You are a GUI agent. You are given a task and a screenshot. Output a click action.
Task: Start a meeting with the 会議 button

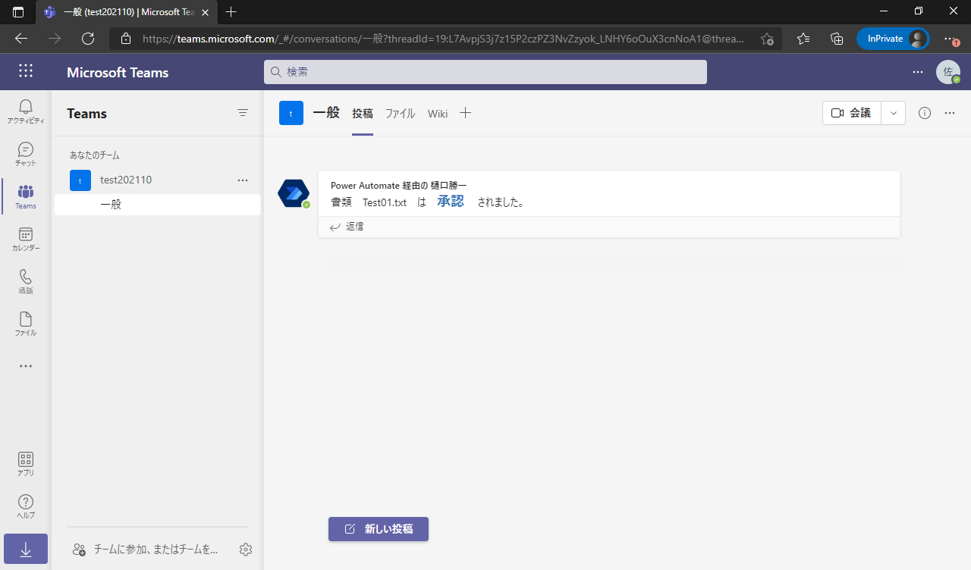point(852,113)
